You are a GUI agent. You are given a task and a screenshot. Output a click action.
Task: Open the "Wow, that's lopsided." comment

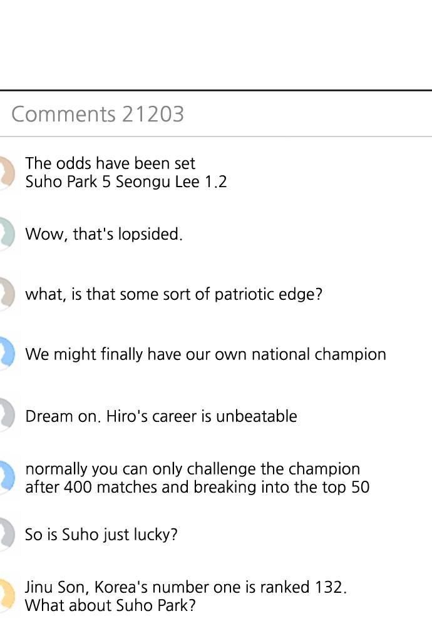(x=104, y=234)
